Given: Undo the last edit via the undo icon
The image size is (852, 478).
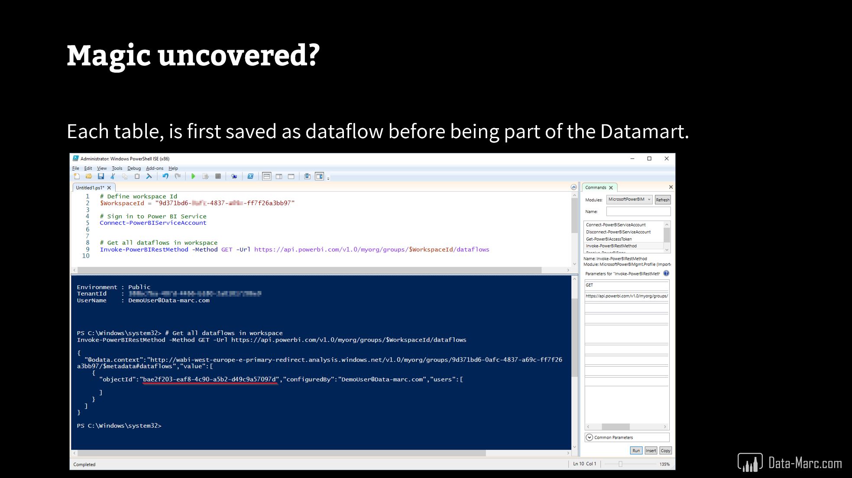Looking at the screenshot, I should point(165,176).
